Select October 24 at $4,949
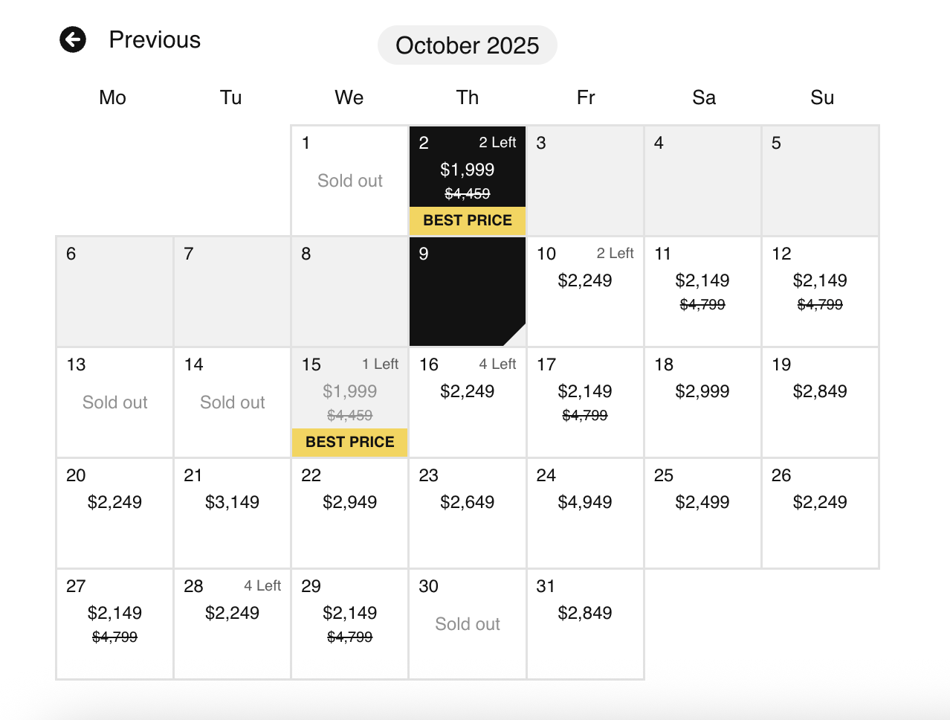The image size is (950, 720). [585, 513]
